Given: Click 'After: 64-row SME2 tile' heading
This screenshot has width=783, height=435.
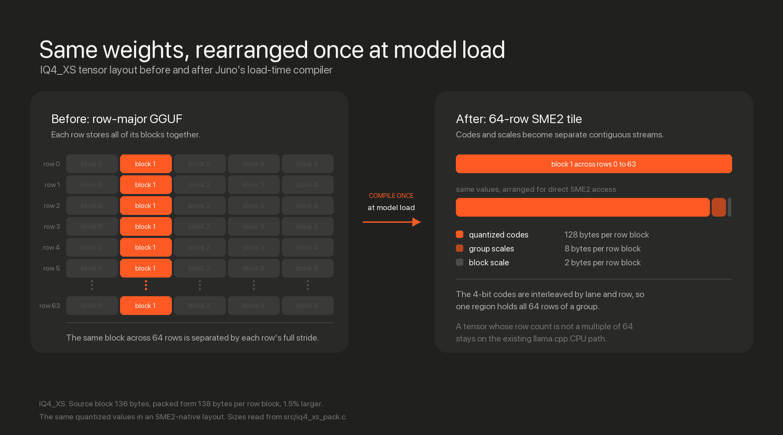Looking at the screenshot, I should (519, 119).
